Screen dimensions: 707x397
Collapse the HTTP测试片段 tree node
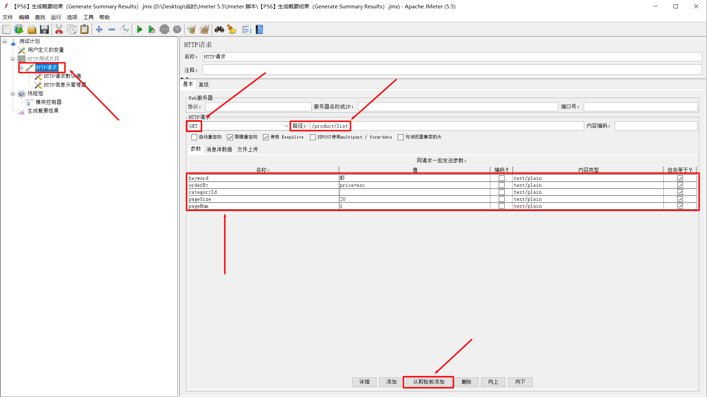(13, 58)
